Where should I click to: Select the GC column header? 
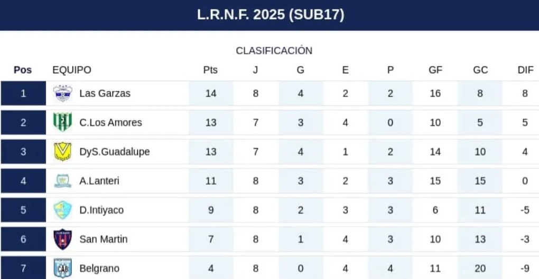click(x=480, y=70)
